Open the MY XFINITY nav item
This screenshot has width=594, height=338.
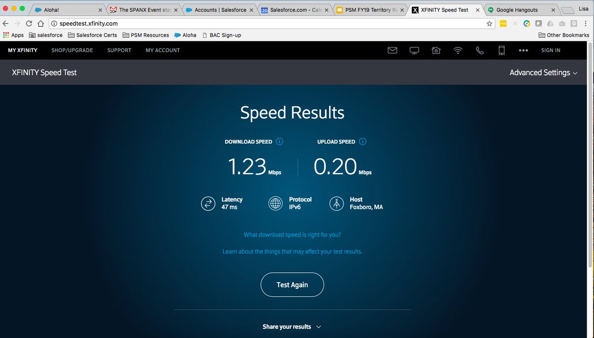(22, 50)
